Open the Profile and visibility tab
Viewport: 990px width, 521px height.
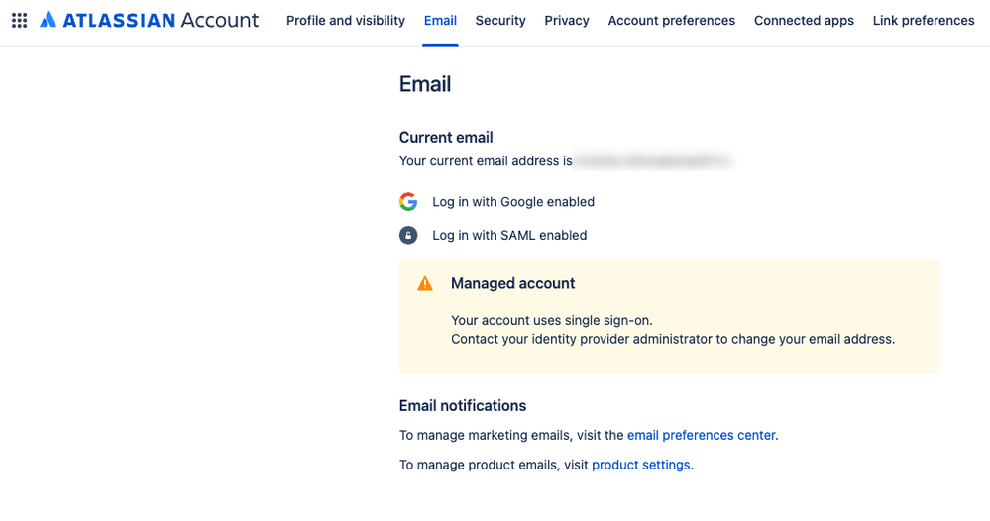pyautogui.click(x=345, y=20)
